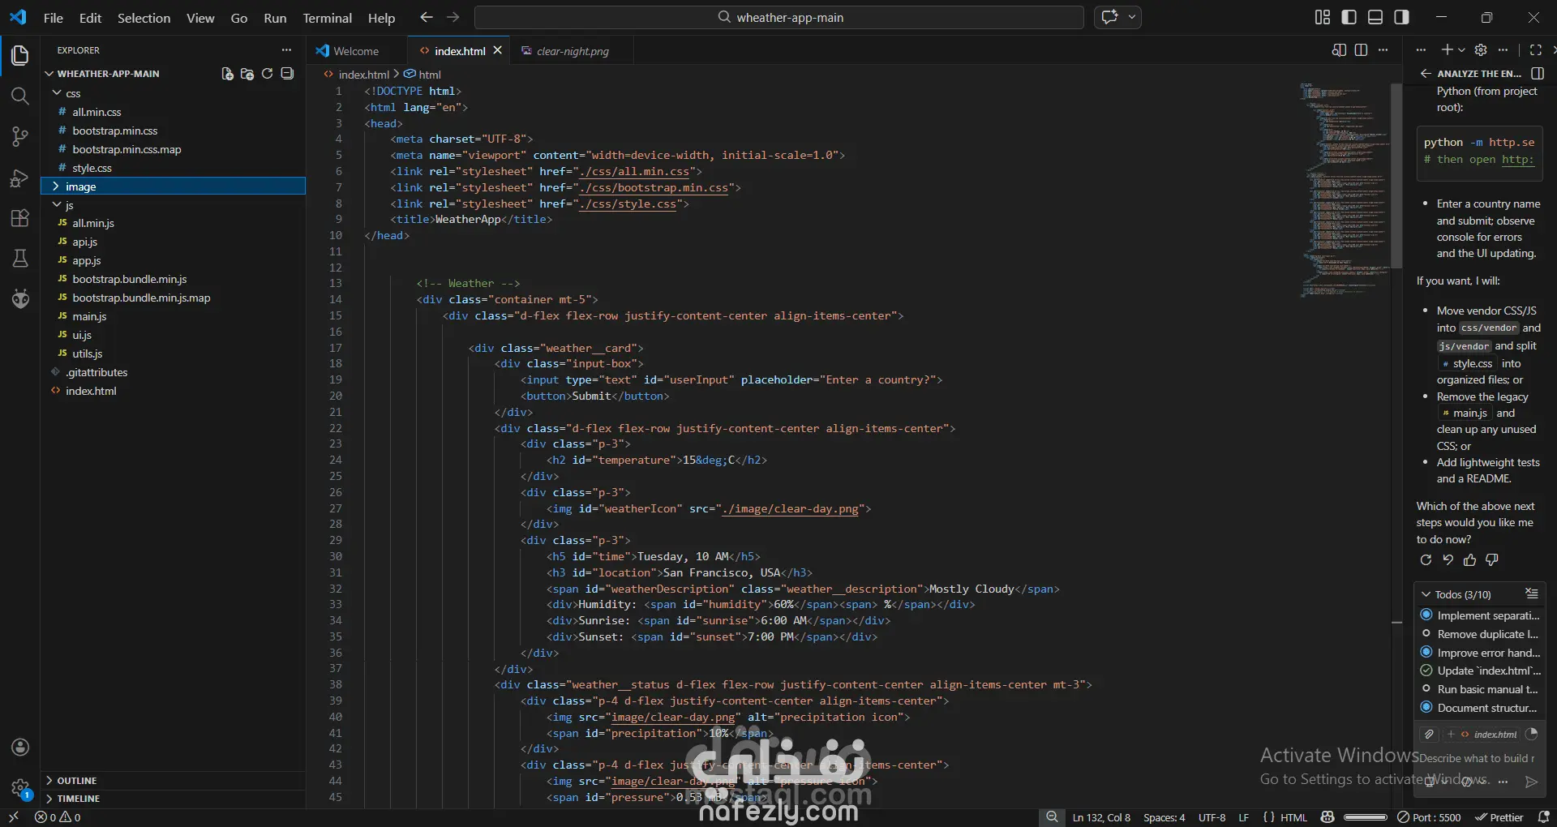The width and height of the screenshot is (1557, 827).
Task: Open chat settings gear icon
Action: point(1481,50)
